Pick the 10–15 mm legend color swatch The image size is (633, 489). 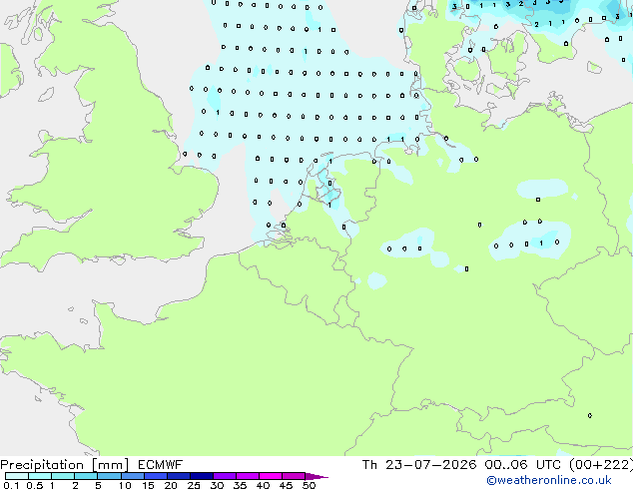coord(132,476)
